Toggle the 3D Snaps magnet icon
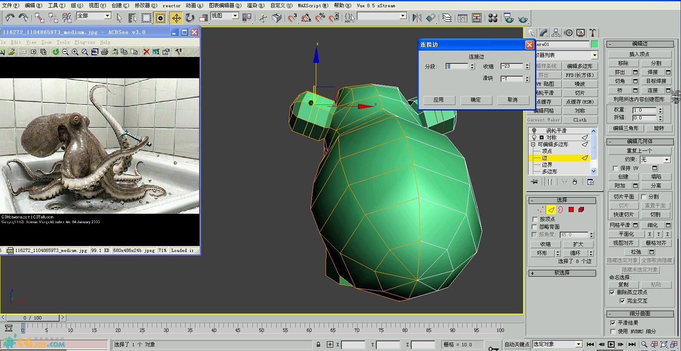 (x=292, y=18)
